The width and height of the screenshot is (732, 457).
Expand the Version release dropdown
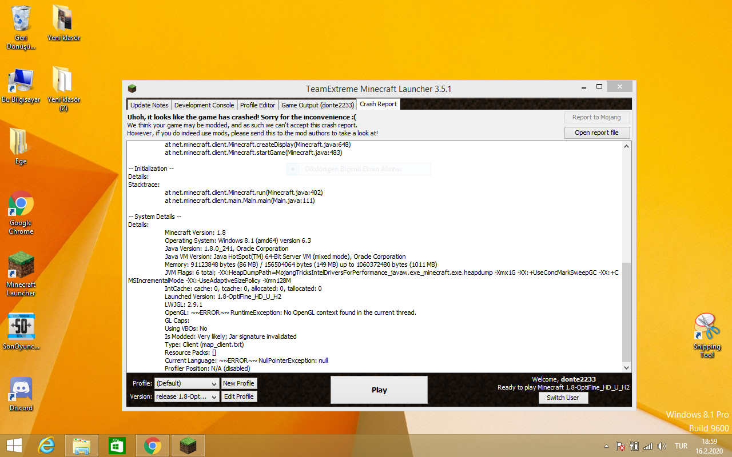tap(187, 396)
